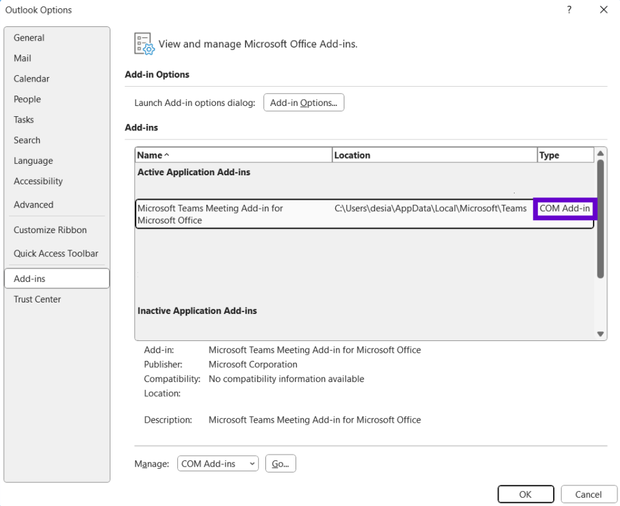620x506 pixels.
Task: Click the Microsoft Corporation publisher text
Action: point(252,365)
